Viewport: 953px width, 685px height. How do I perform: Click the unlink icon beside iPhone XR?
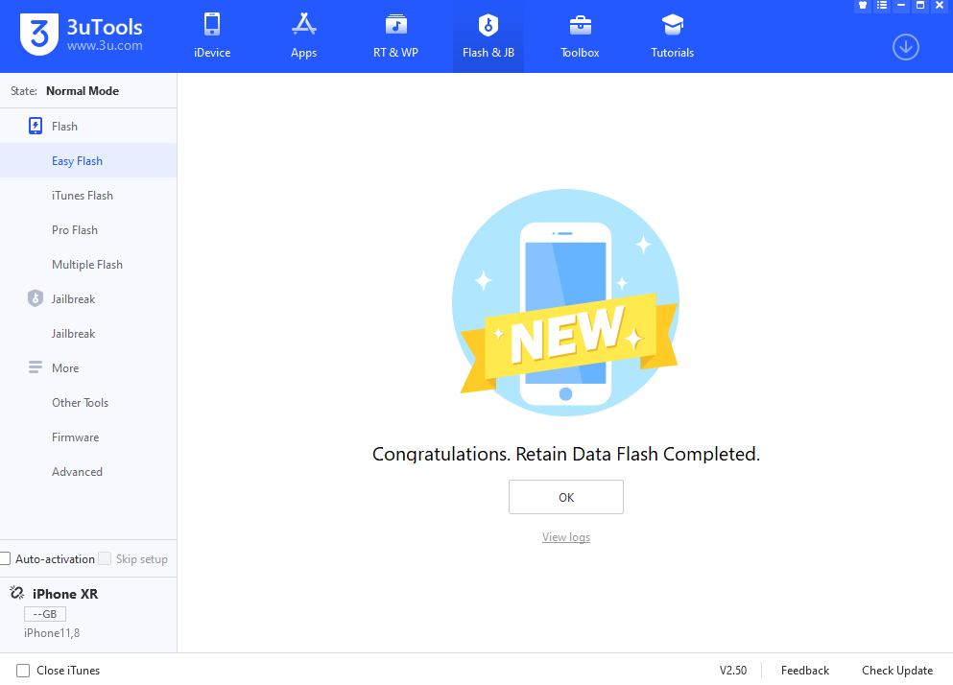pos(16,594)
